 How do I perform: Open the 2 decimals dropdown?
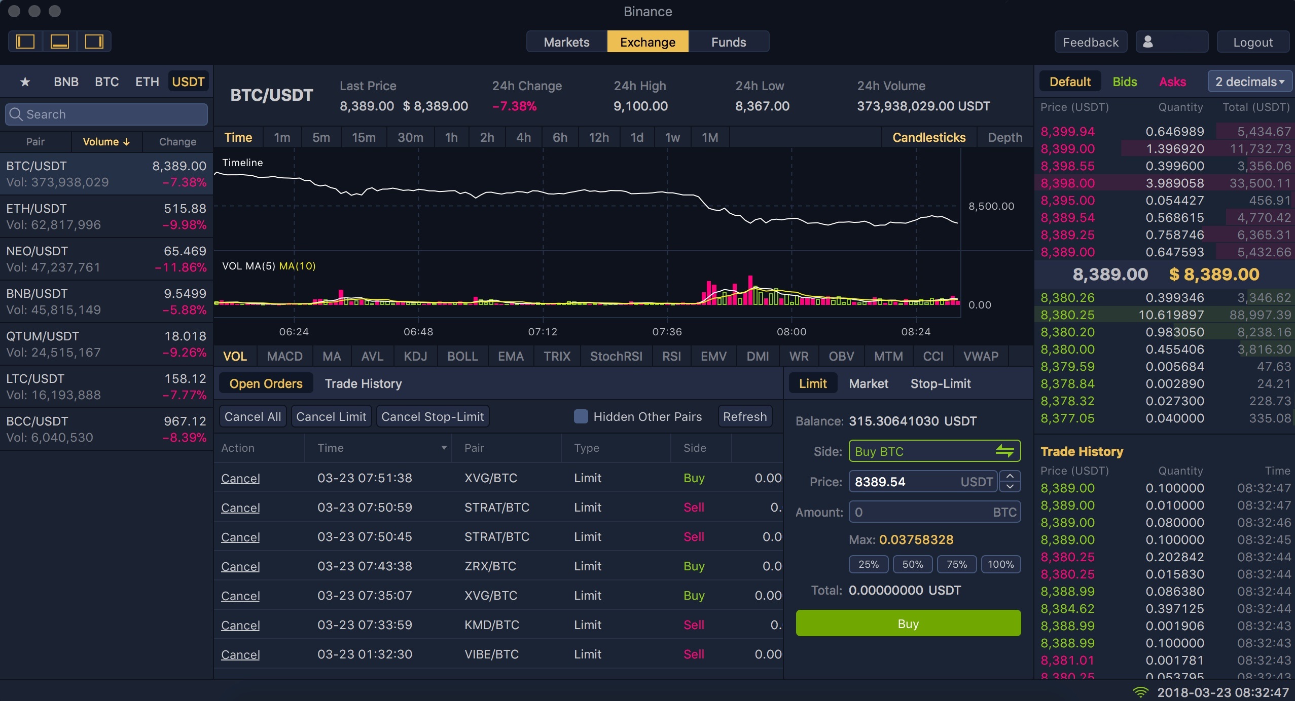tap(1250, 82)
